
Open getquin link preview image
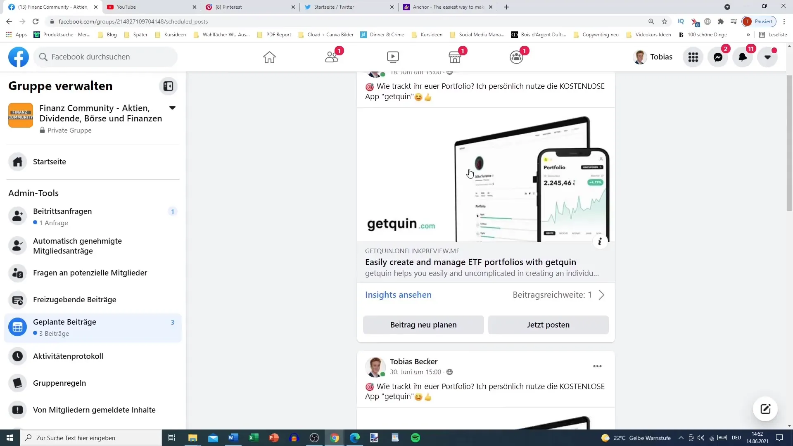486,175
